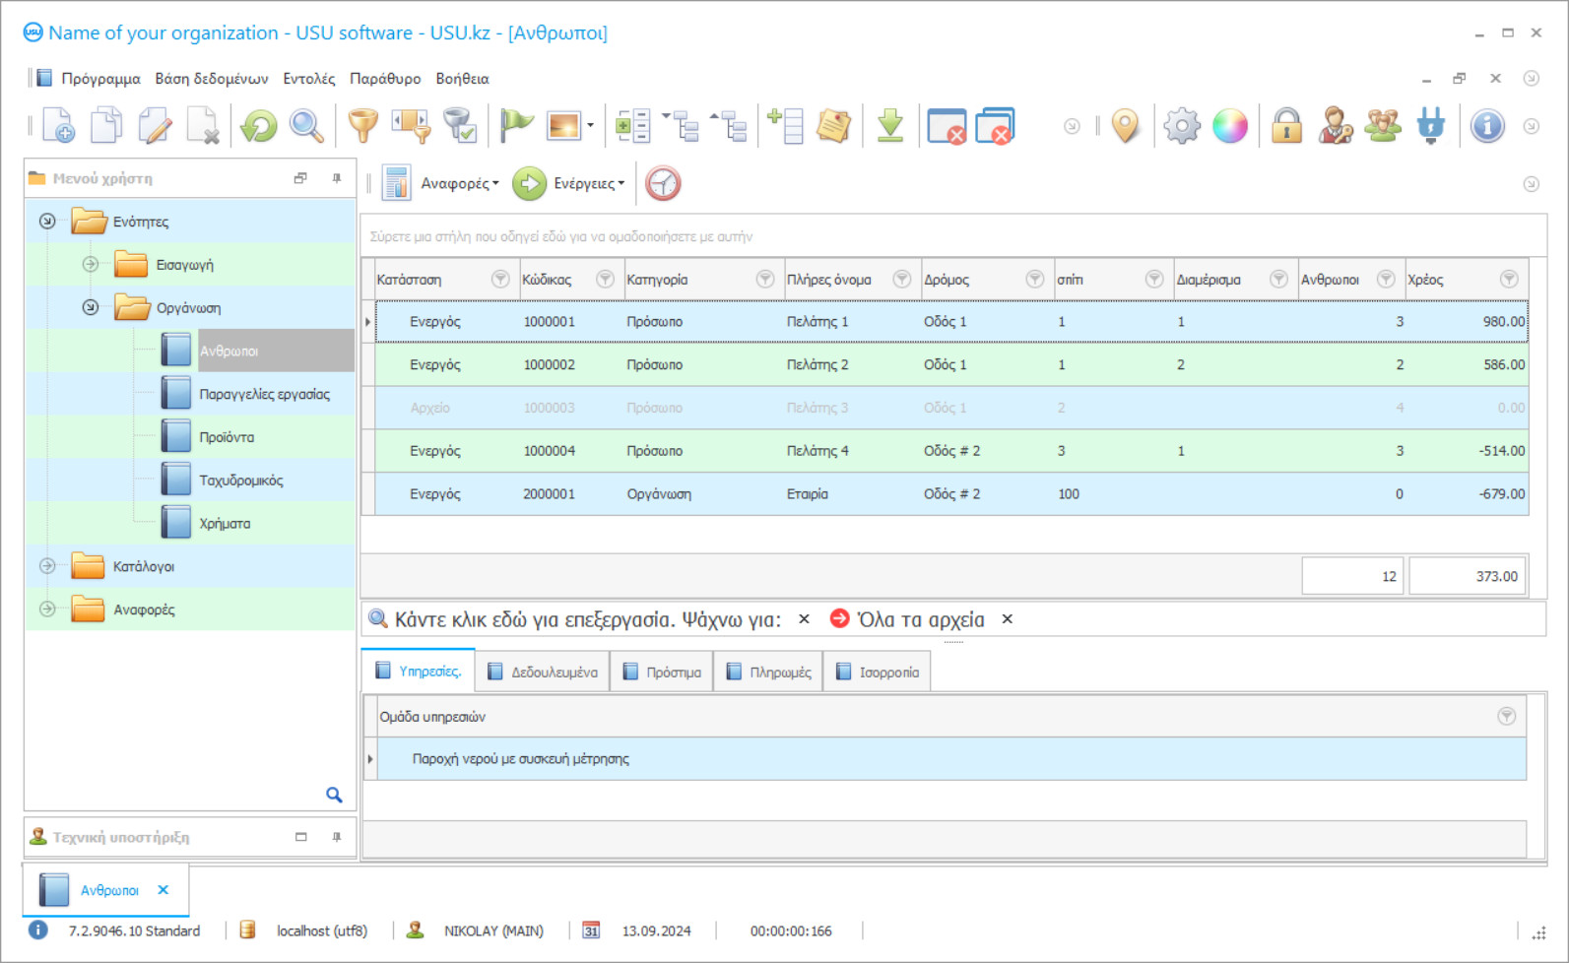Open search with magnifier toolbar icon
The image size is (1569, 963).
pyautogui.click(x=306, y=126)
